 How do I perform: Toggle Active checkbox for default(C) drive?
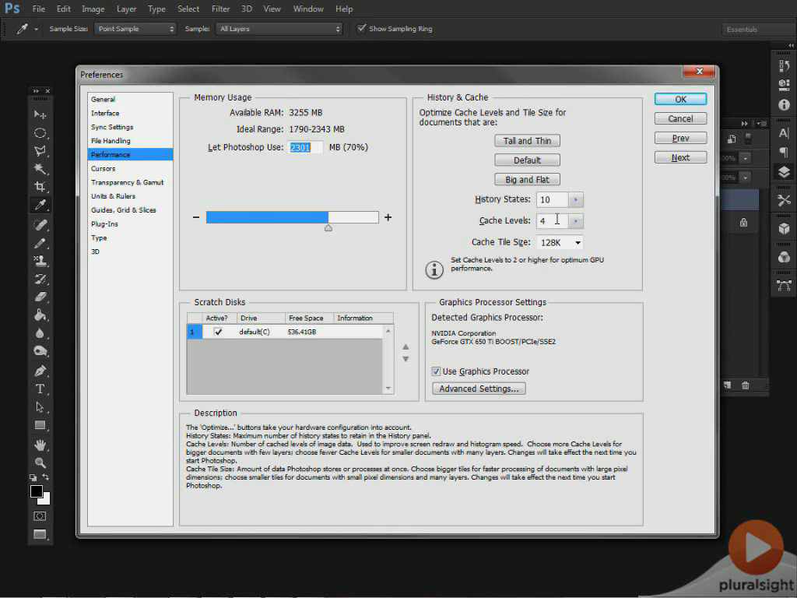(x=218, y=332)
